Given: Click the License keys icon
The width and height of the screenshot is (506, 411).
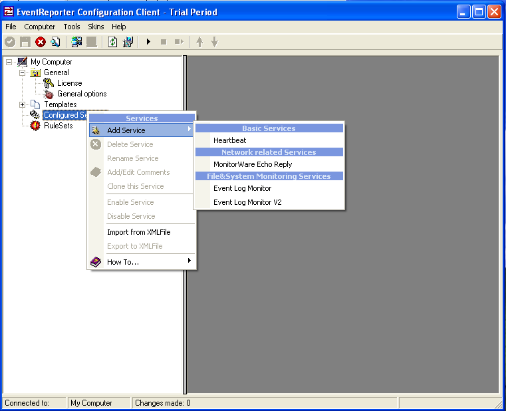Looking at the screenshot, I should (49, 83).
